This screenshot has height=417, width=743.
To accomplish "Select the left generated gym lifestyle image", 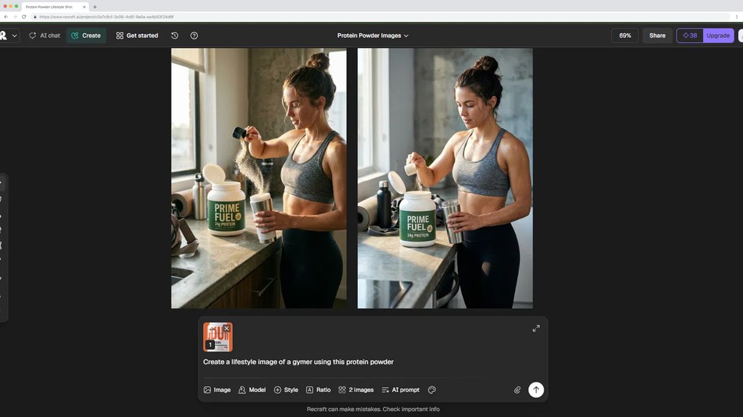I will point(259,178).
